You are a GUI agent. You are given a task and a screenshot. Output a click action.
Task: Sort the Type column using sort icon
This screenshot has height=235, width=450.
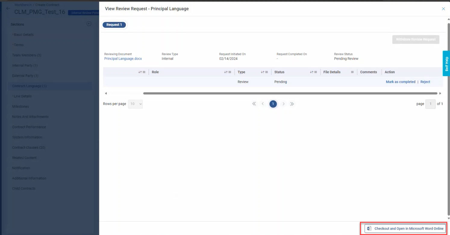(262, 72)
